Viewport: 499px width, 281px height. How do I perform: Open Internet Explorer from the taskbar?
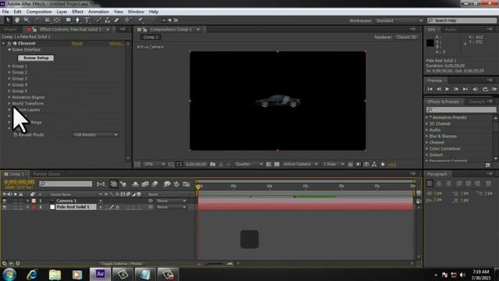coord(32,274)
